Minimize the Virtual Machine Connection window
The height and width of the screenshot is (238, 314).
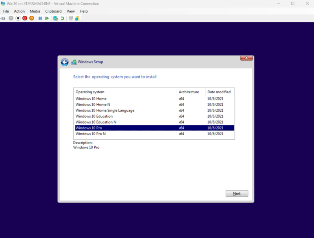278,4
